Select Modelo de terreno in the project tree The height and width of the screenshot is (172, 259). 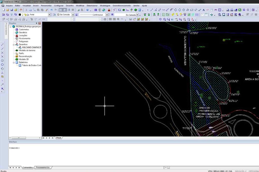point(27,50)
